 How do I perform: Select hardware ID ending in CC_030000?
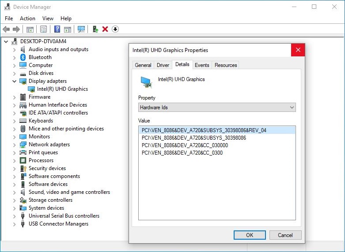click(185, 145)
